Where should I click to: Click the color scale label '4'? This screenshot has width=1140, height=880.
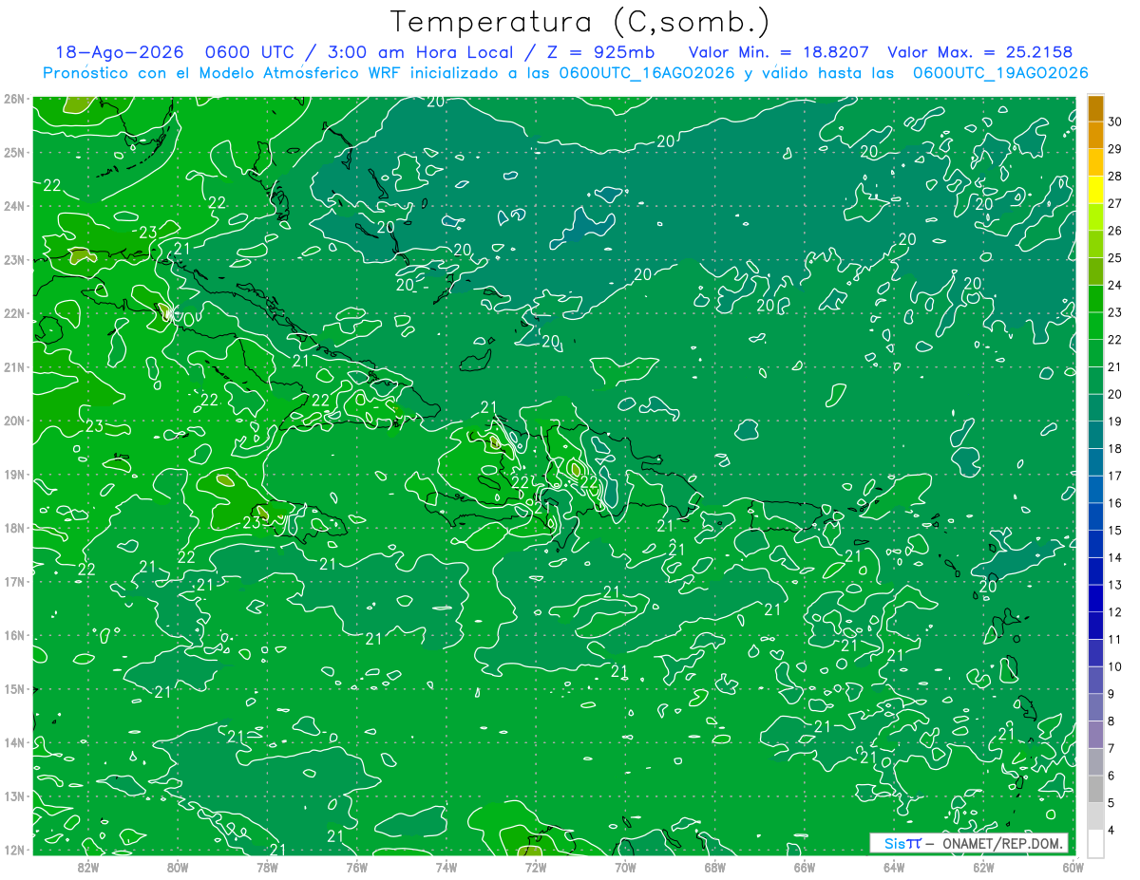coord(1111,831)
